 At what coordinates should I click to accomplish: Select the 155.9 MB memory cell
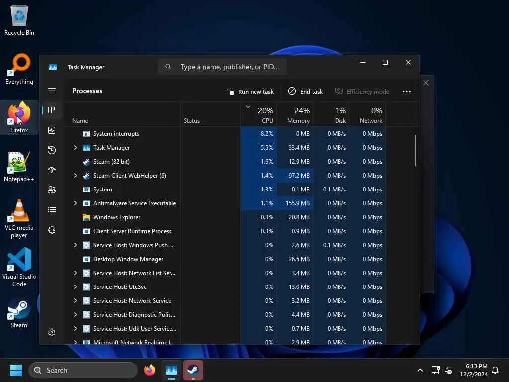tap(295, 203)
